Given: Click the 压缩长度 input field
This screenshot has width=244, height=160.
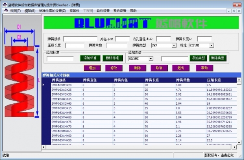Looking at the screenshot, I should (x=75, y=46).
